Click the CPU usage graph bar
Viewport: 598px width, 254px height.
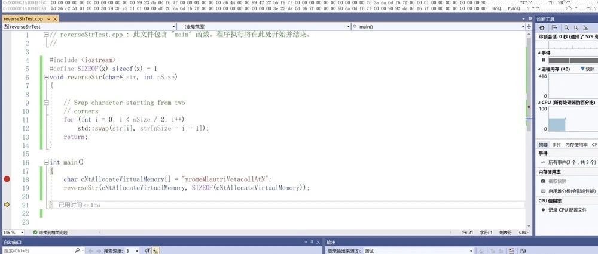click(x=557, y=125)
